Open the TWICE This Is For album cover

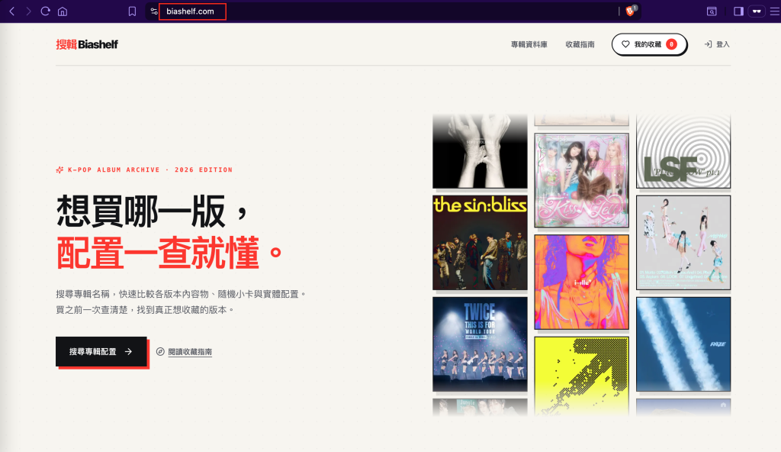coord(480,344)
